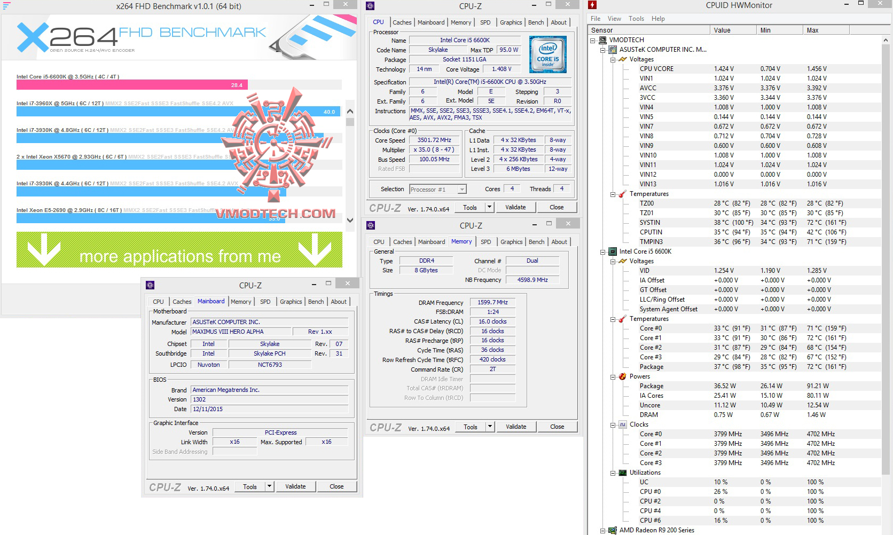Click the left down-arrow on the green banner
This screenshot has width=893, height=535.
click(x=44, y=250)
